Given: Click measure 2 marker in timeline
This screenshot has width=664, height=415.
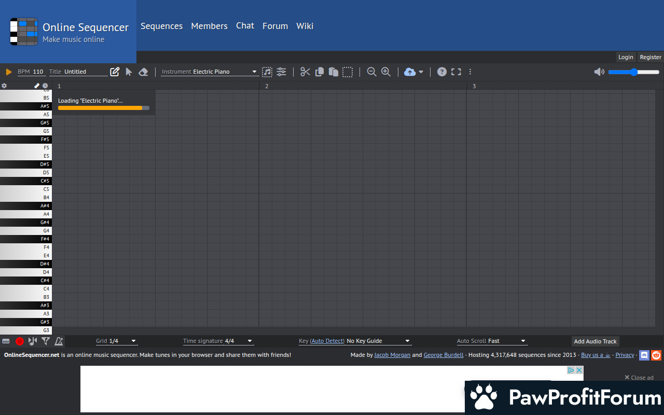Looking at the screenshot, I should coord(267,86).
